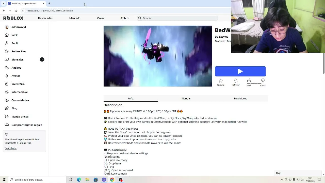The height and width of the screenshot is (183, 325).
Task: Click the Roblox Buscar search field
Action: coord(177,18)
